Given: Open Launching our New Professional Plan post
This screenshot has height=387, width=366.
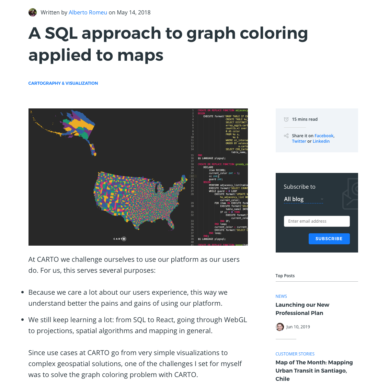Looking at the screenshot, I should coord(302,309).
